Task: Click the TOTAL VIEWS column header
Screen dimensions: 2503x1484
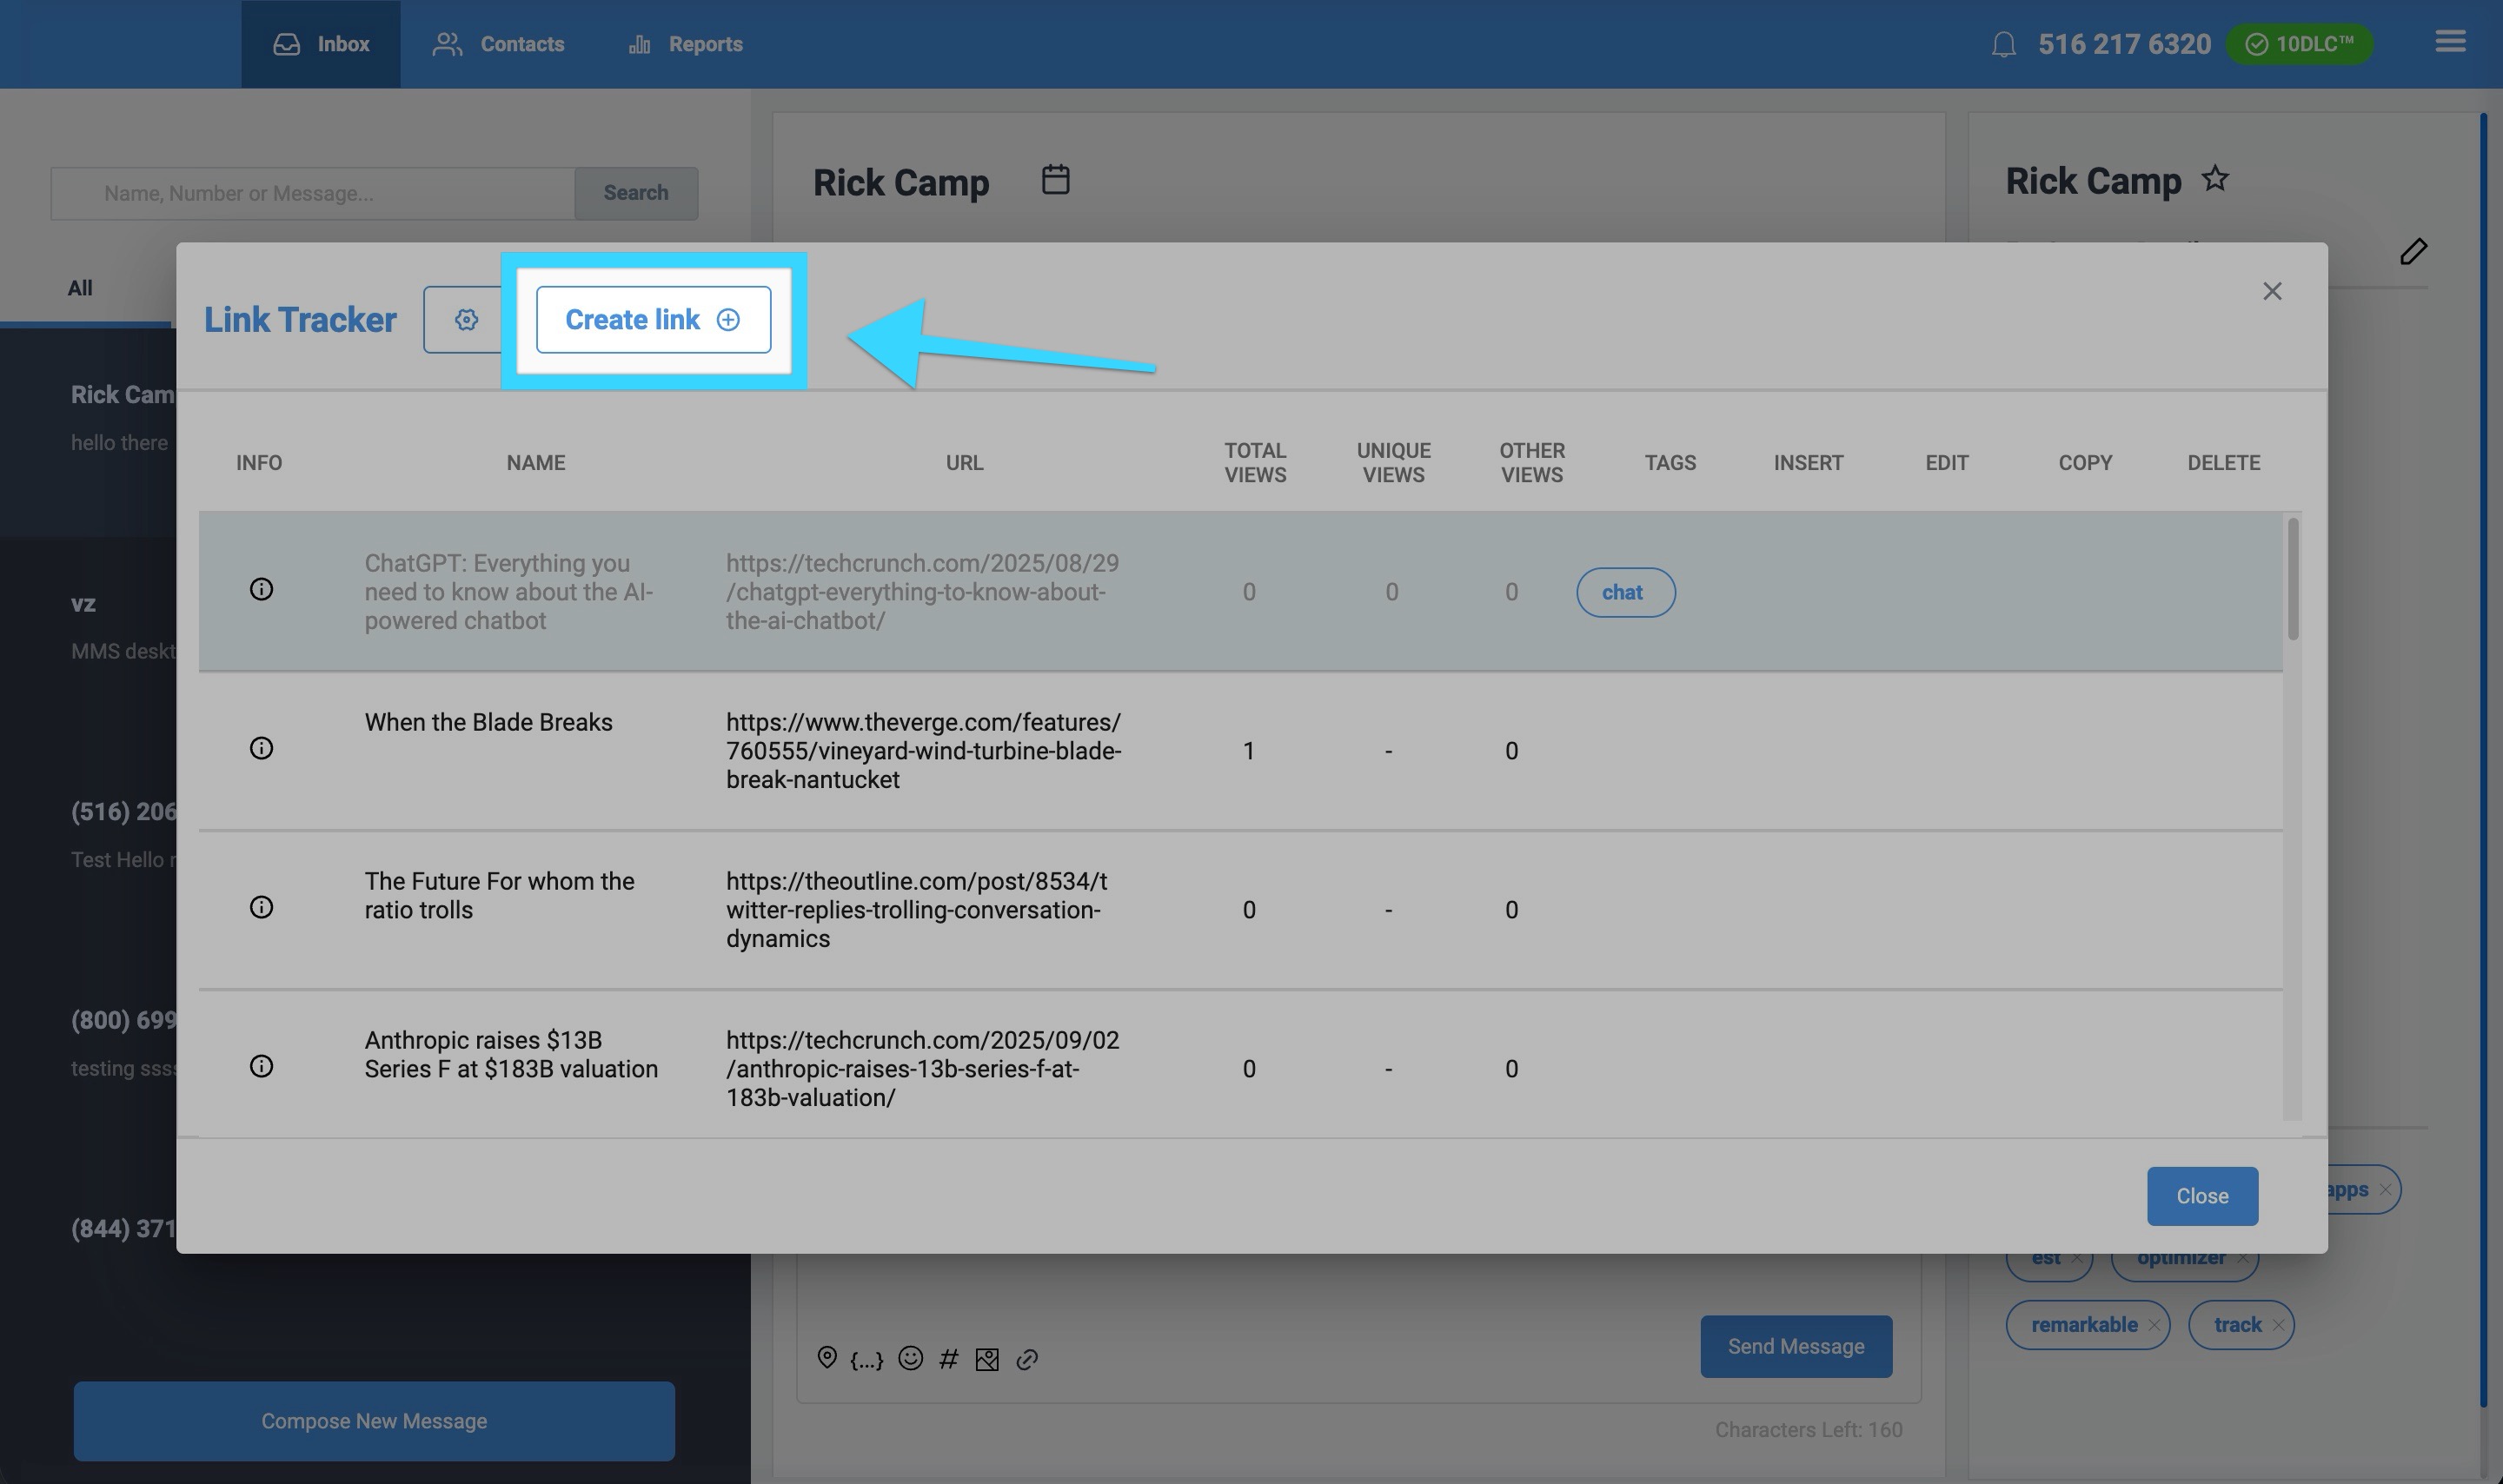Action: pos(1255,463)
